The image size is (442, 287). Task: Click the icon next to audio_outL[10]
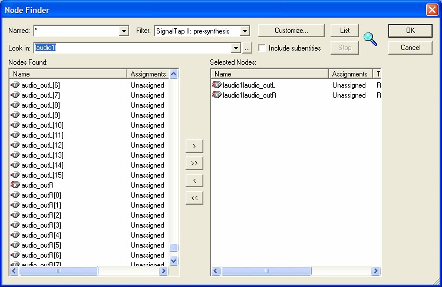15,125
